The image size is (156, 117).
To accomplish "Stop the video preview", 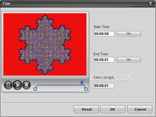I will coord(26,85).
